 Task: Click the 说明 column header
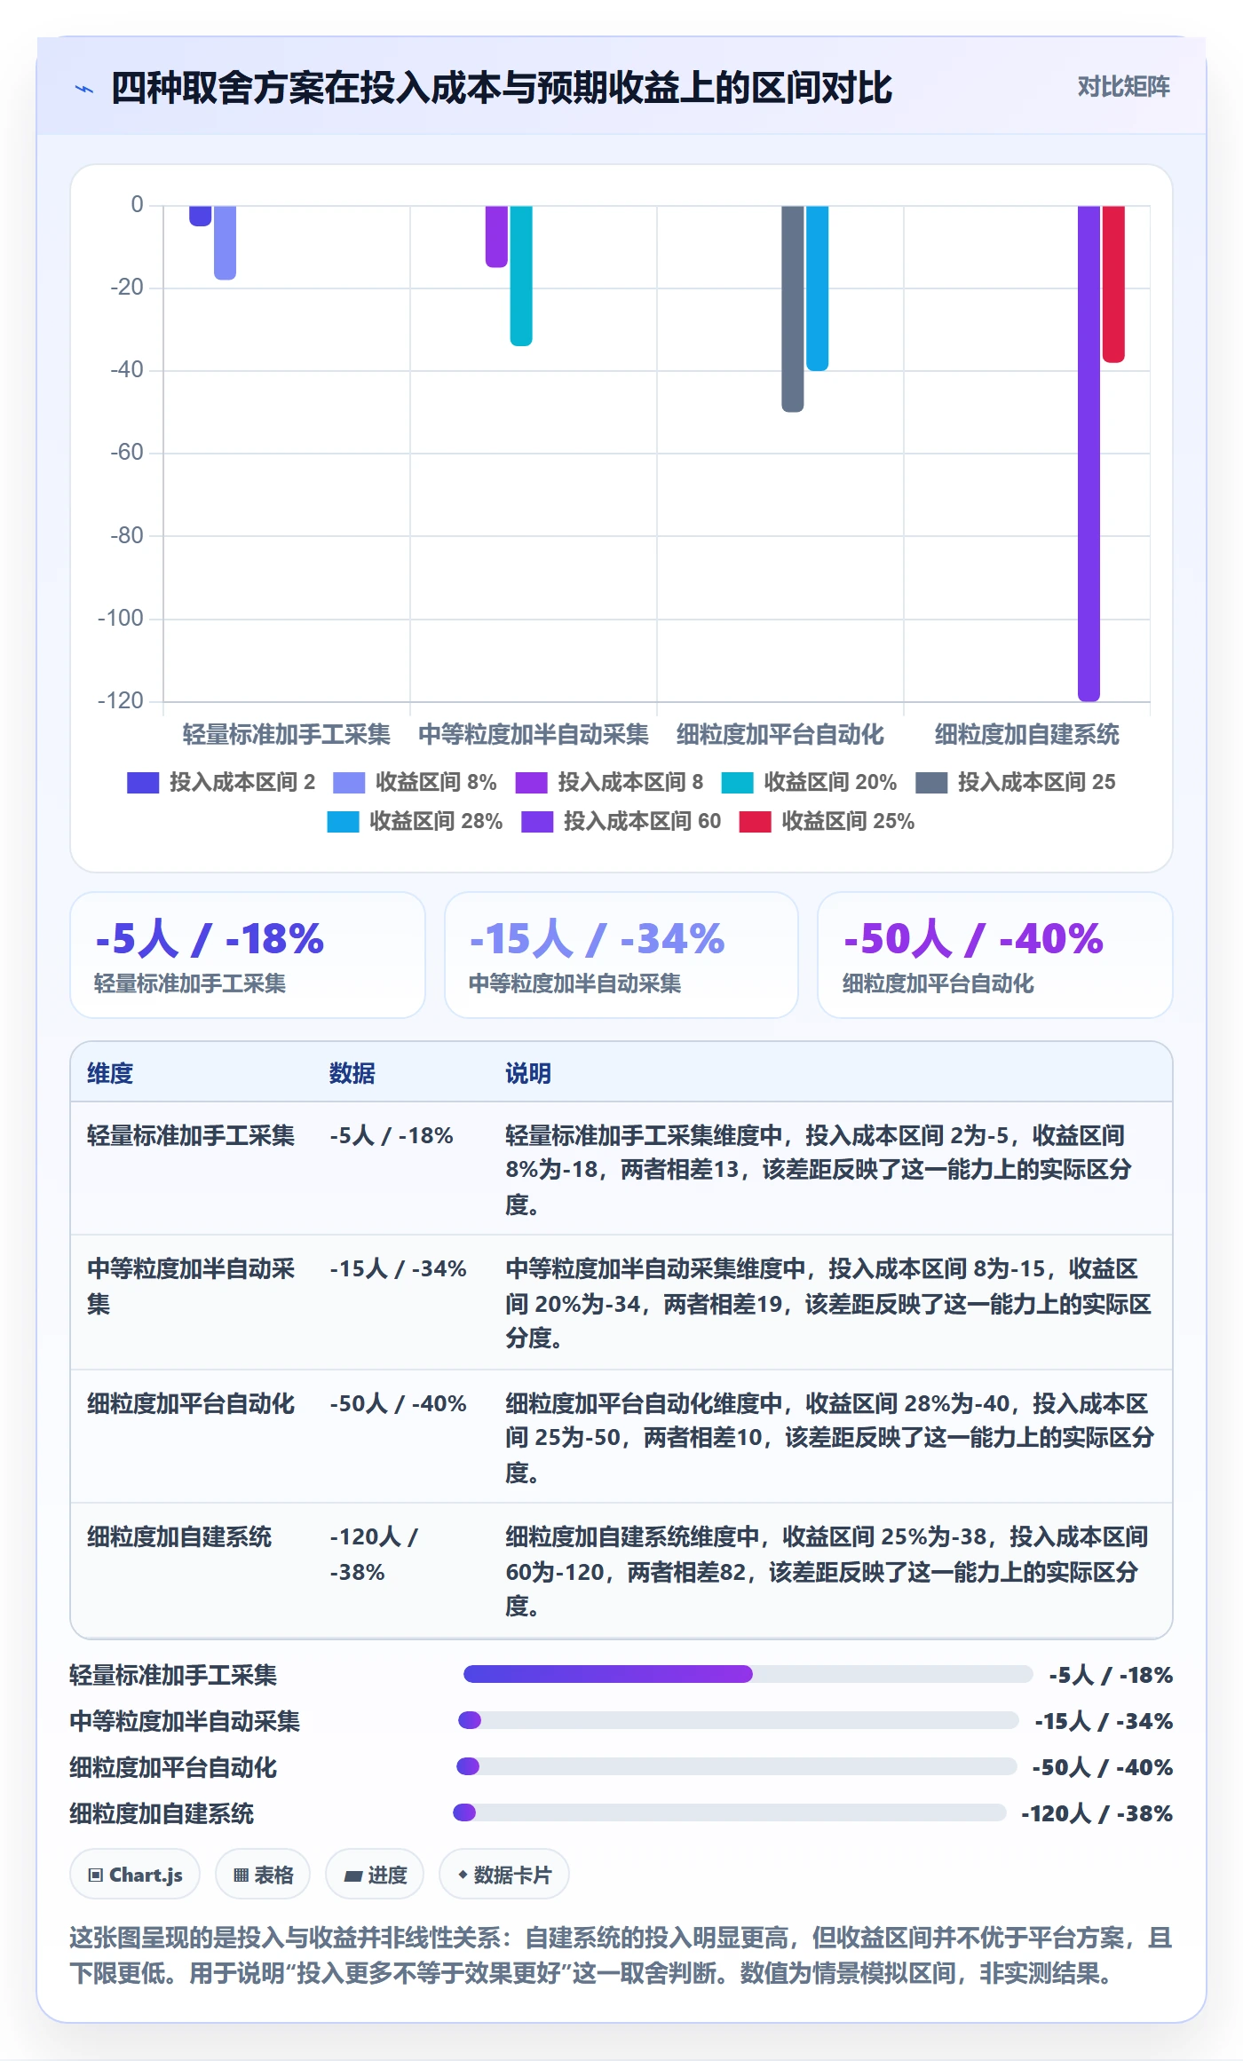(x=528, y=1073)
